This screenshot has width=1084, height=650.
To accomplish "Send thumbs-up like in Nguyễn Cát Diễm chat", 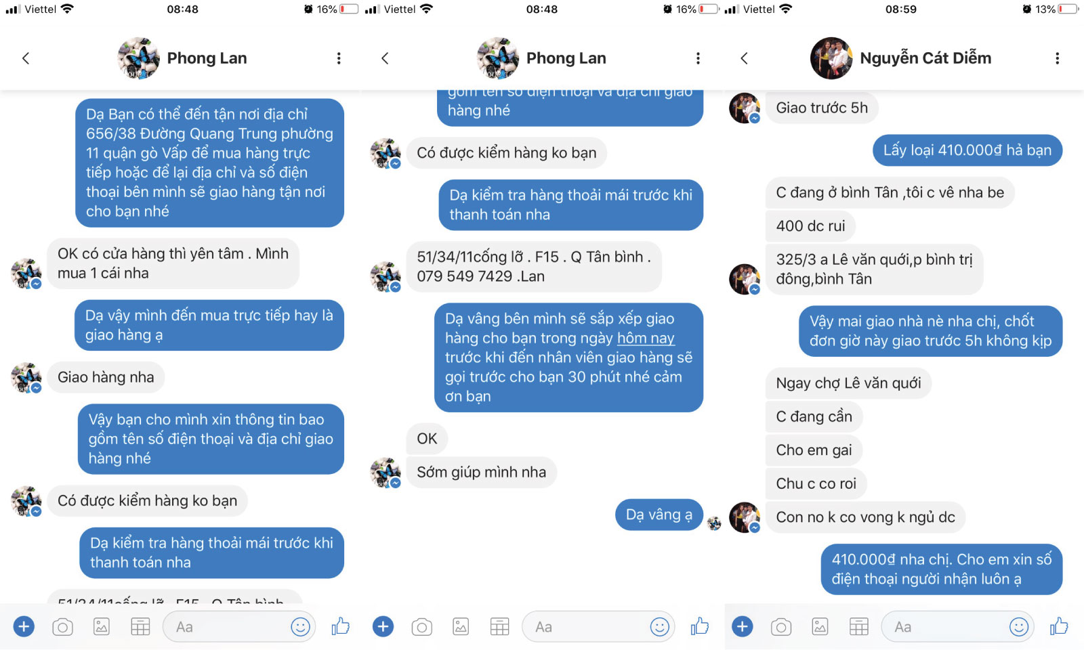I will pyautogui.click(x=1059, y=626).
